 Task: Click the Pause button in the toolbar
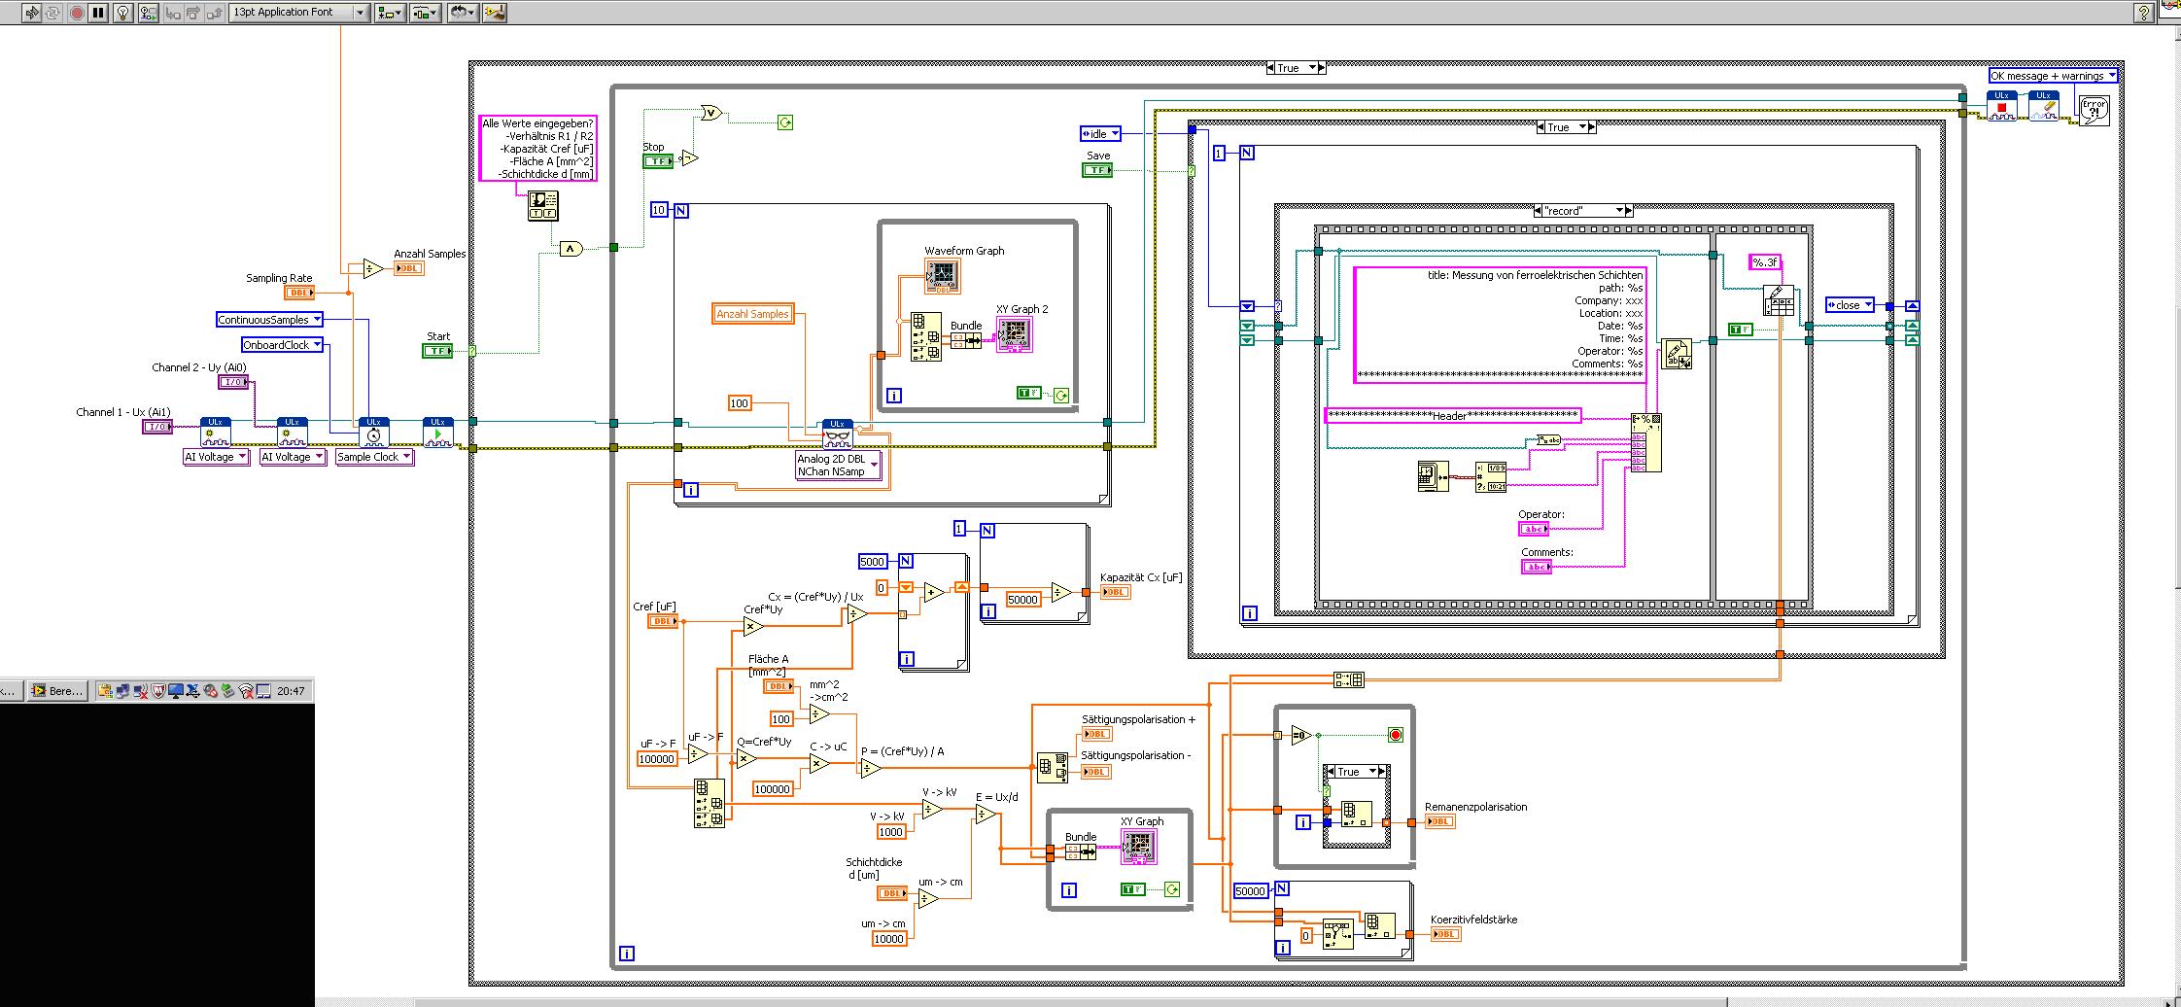[98, 13]
